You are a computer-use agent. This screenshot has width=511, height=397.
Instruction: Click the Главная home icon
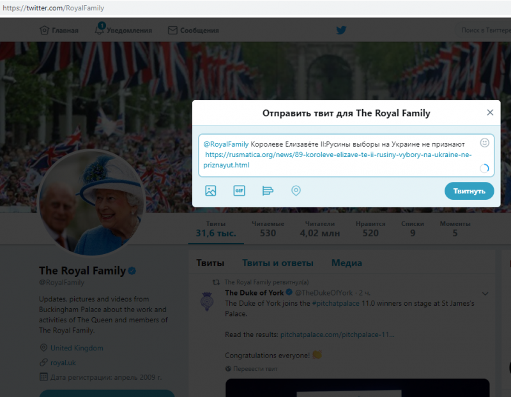[x=44, y=30]
